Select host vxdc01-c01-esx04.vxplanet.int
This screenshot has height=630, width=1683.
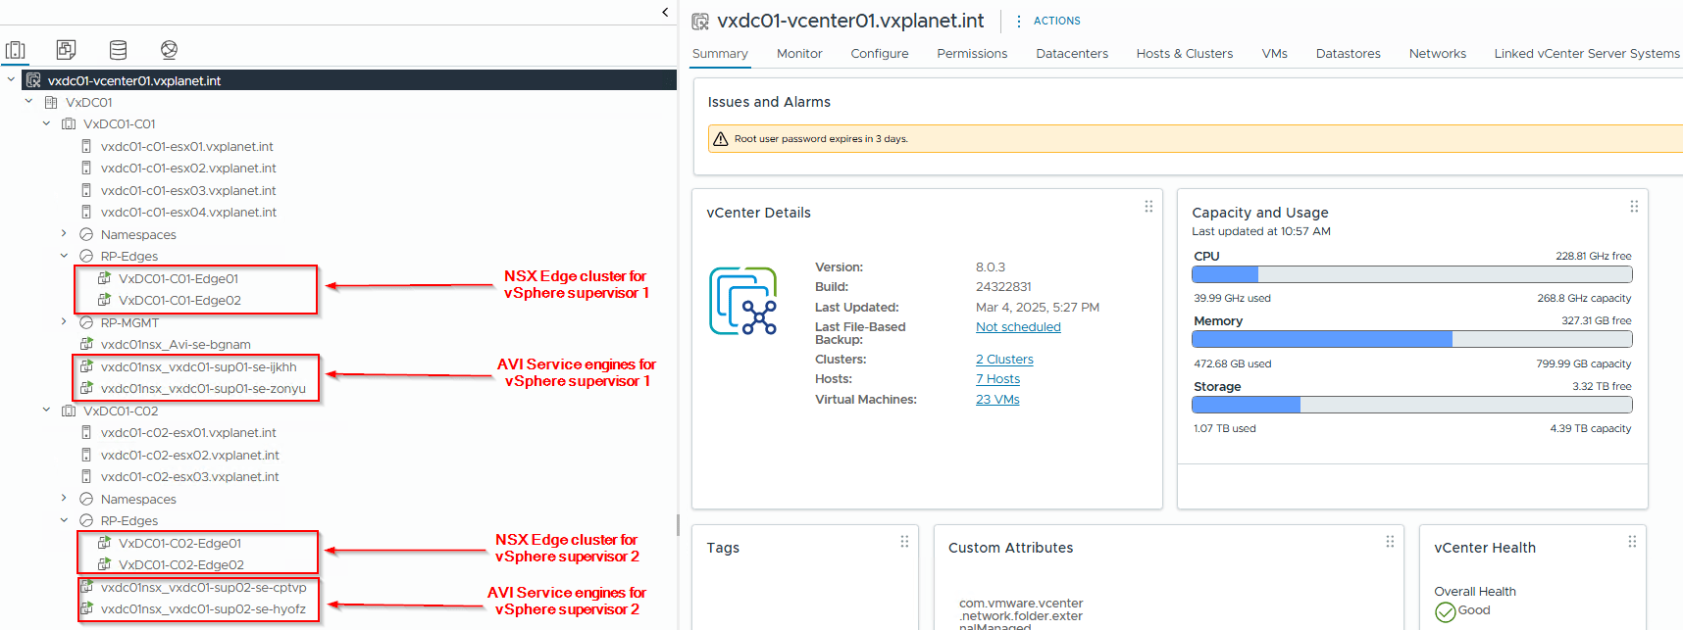pos(188,213)
